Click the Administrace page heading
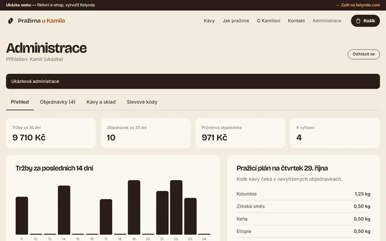 pos(46,48)
